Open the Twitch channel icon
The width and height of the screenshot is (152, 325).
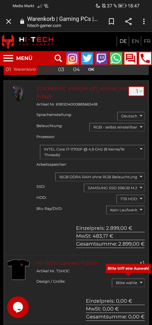pyautogui.click(x=101, y=58)
